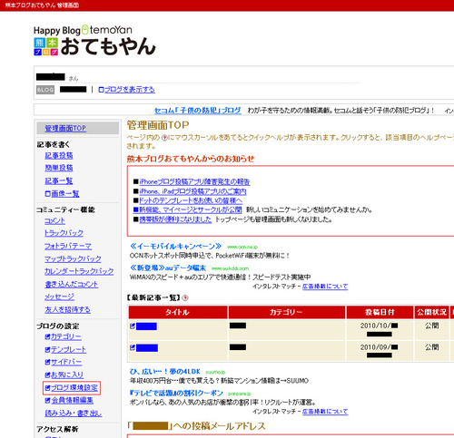454x438 pixels.
Task: Open the サイドバー settings link
Action: click(x=66, y=362)
